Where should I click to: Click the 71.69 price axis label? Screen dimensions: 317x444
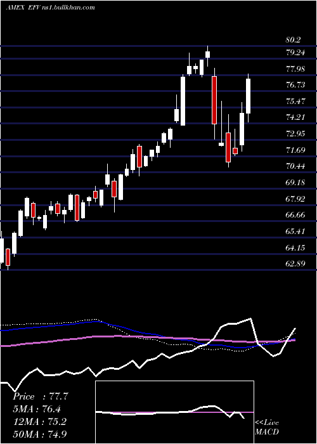(295, 150)
